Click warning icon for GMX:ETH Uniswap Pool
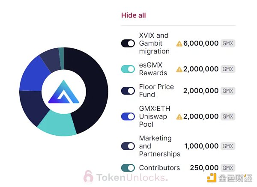The image size is (257, 187). [179, 116]
